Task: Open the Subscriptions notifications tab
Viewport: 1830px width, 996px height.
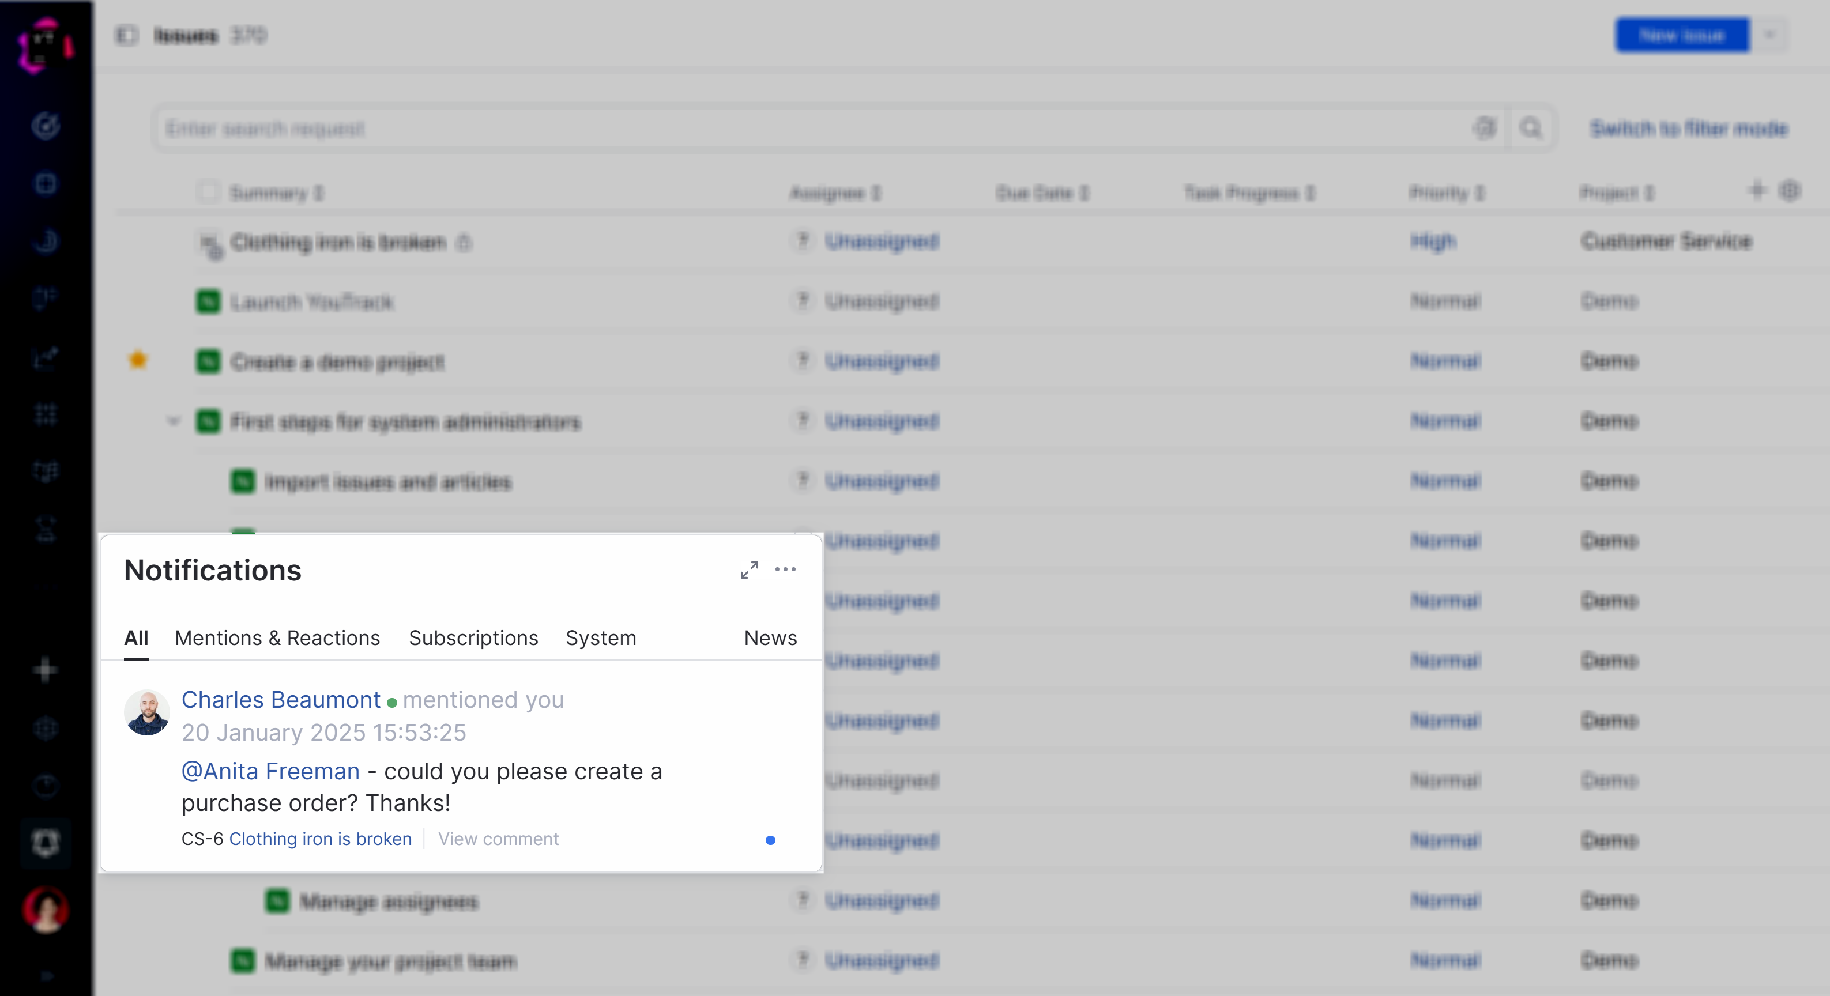Action: pyautogui.click(x=473, y=638)
